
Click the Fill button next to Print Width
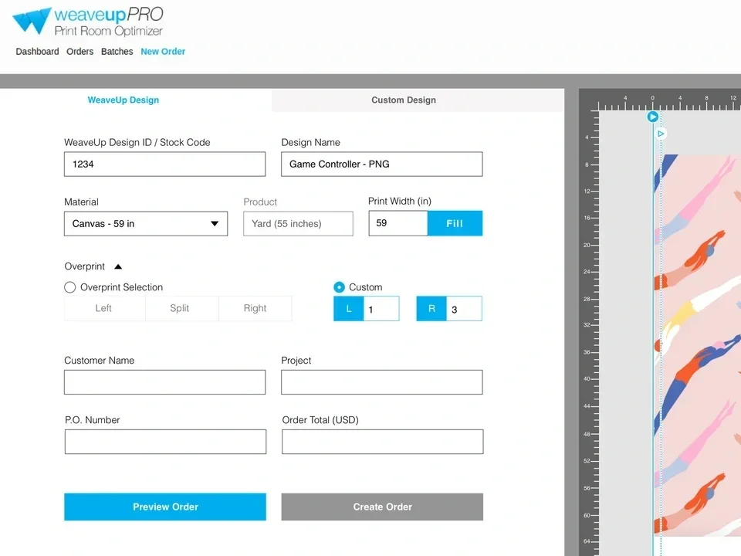pos(455,223)
